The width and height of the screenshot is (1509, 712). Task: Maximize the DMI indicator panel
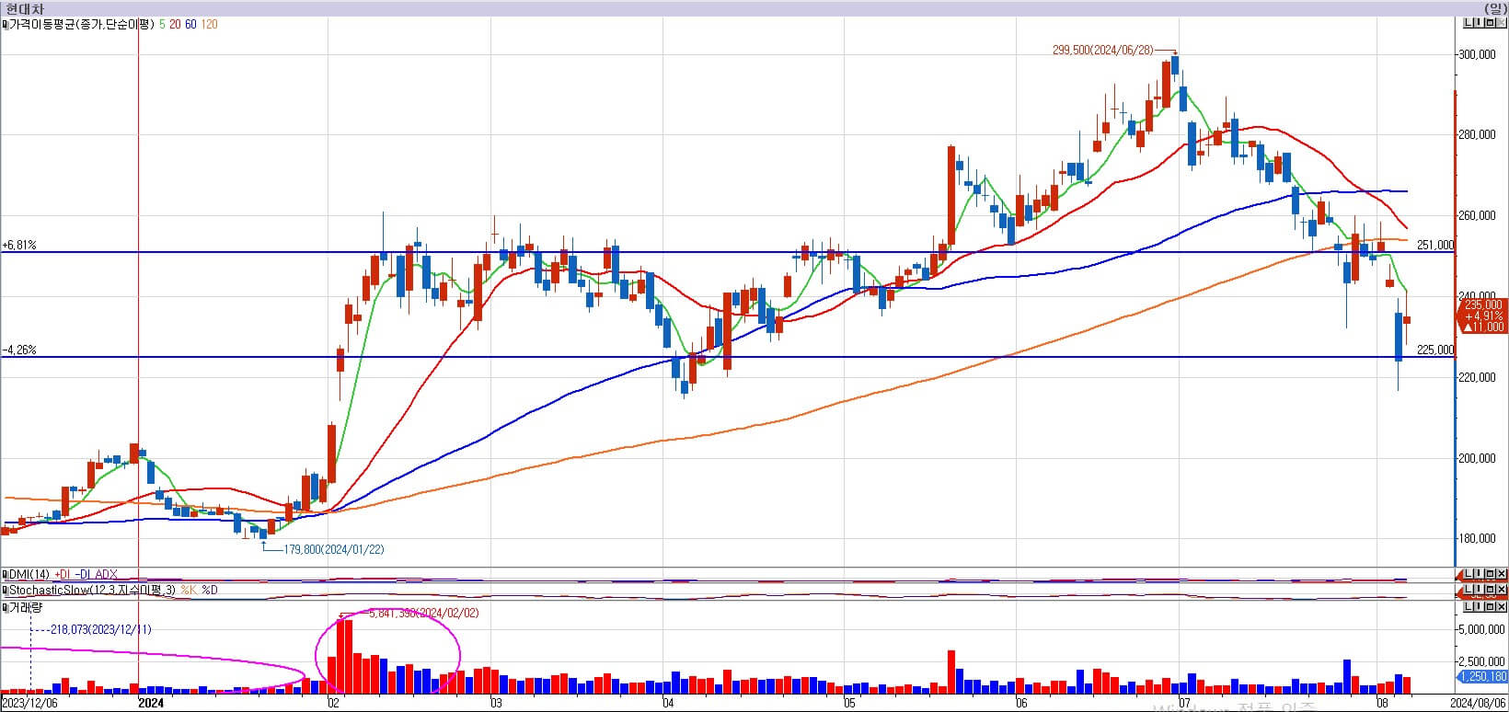click(1490, 573)
